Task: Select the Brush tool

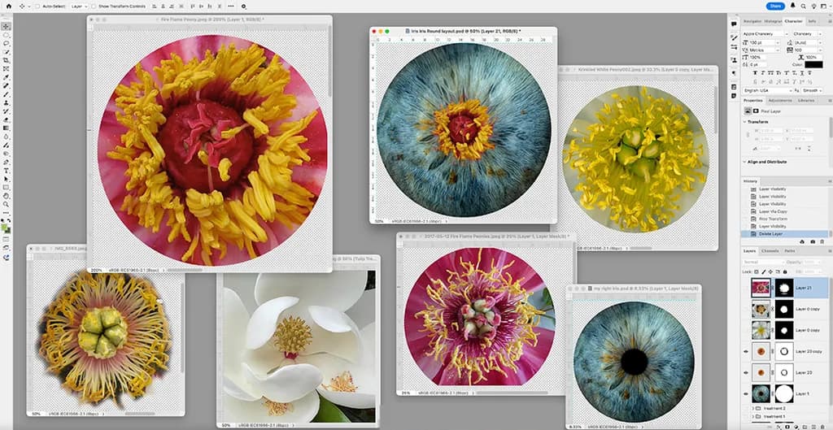Action: (7, 94)
